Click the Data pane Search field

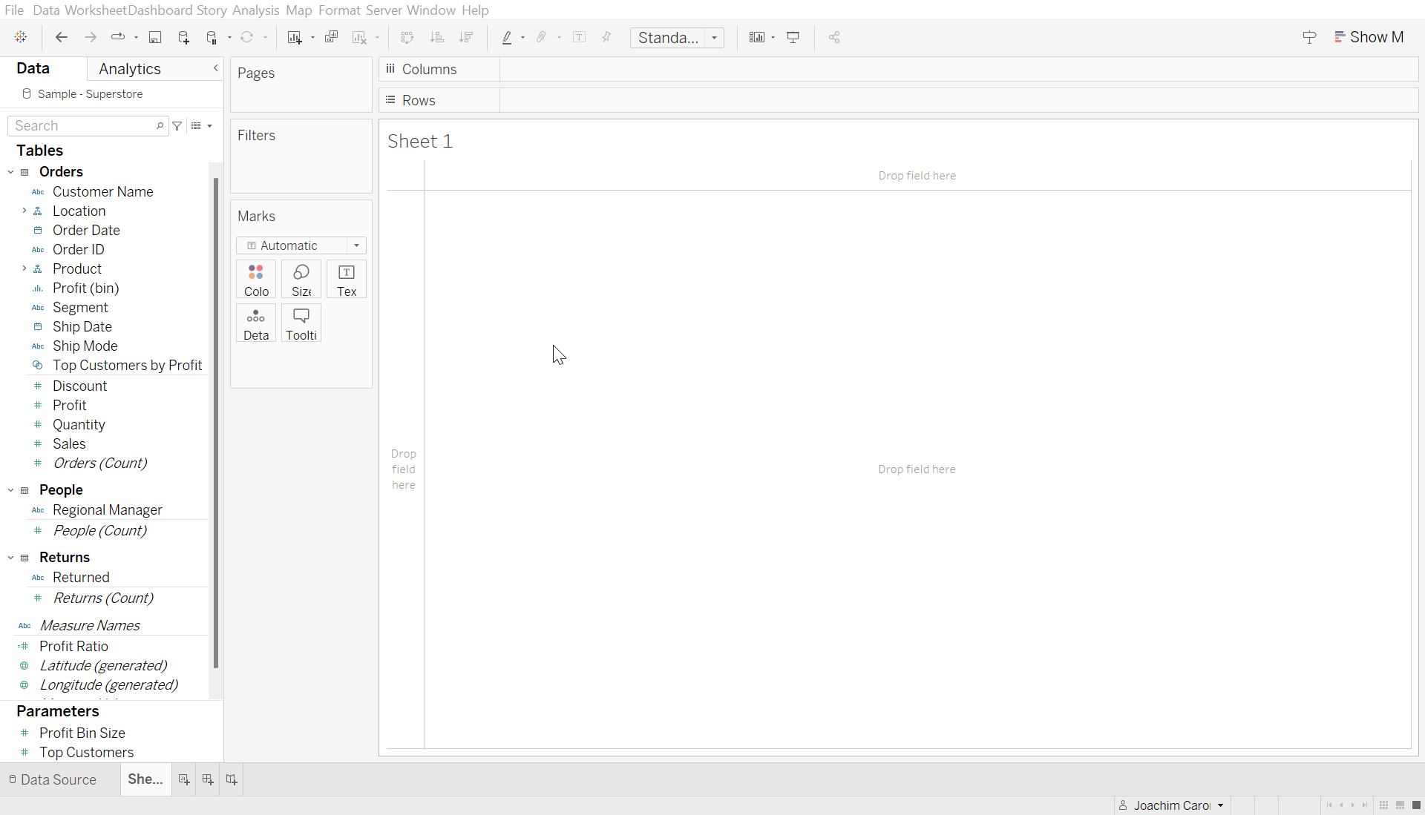click(x=88, y=126)
